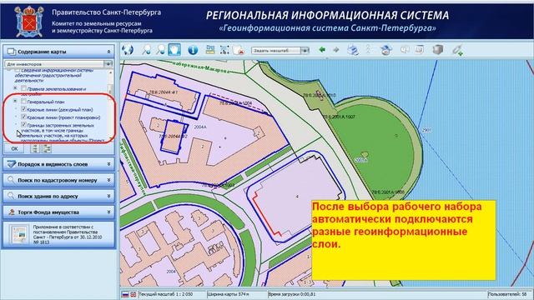Toggle Правила землепользования и застройки checkbox

coord(23,88)
